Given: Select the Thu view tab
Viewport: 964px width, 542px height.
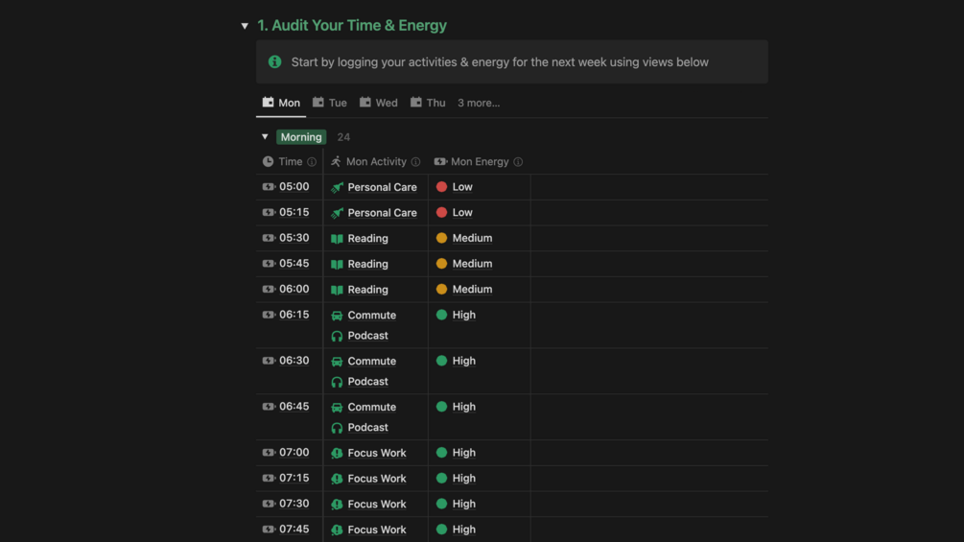Looking at the screenshot, I should [x=428, y=103].
